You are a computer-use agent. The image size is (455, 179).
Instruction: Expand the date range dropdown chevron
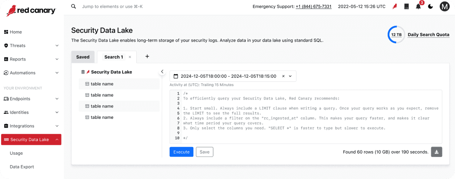[290, 76]
